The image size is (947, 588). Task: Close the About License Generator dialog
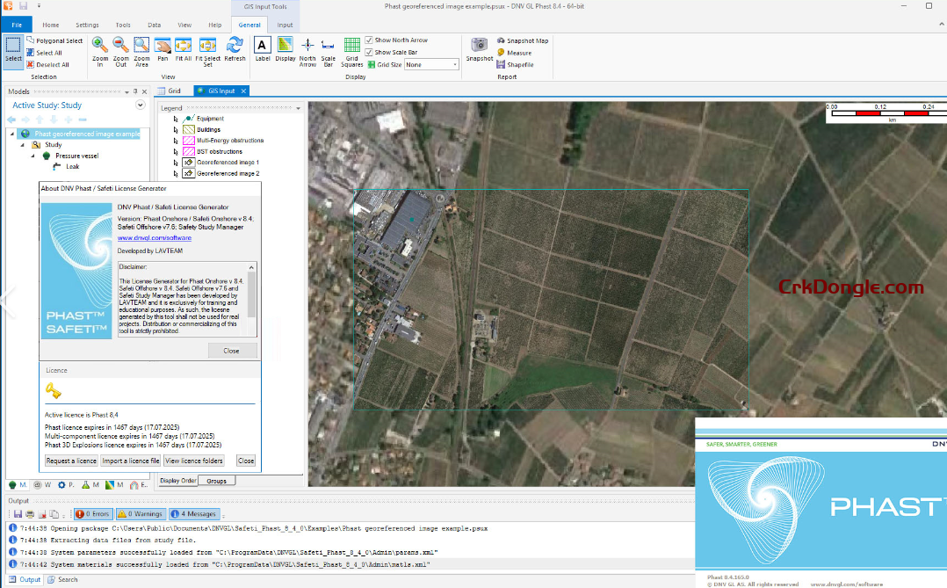[x=232, y=351]
